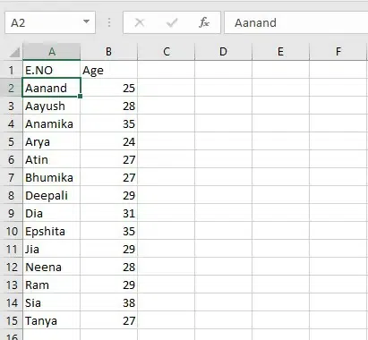Select column A header
The image size is (368, 340).
pyautogui.click(x=52, y=52)
